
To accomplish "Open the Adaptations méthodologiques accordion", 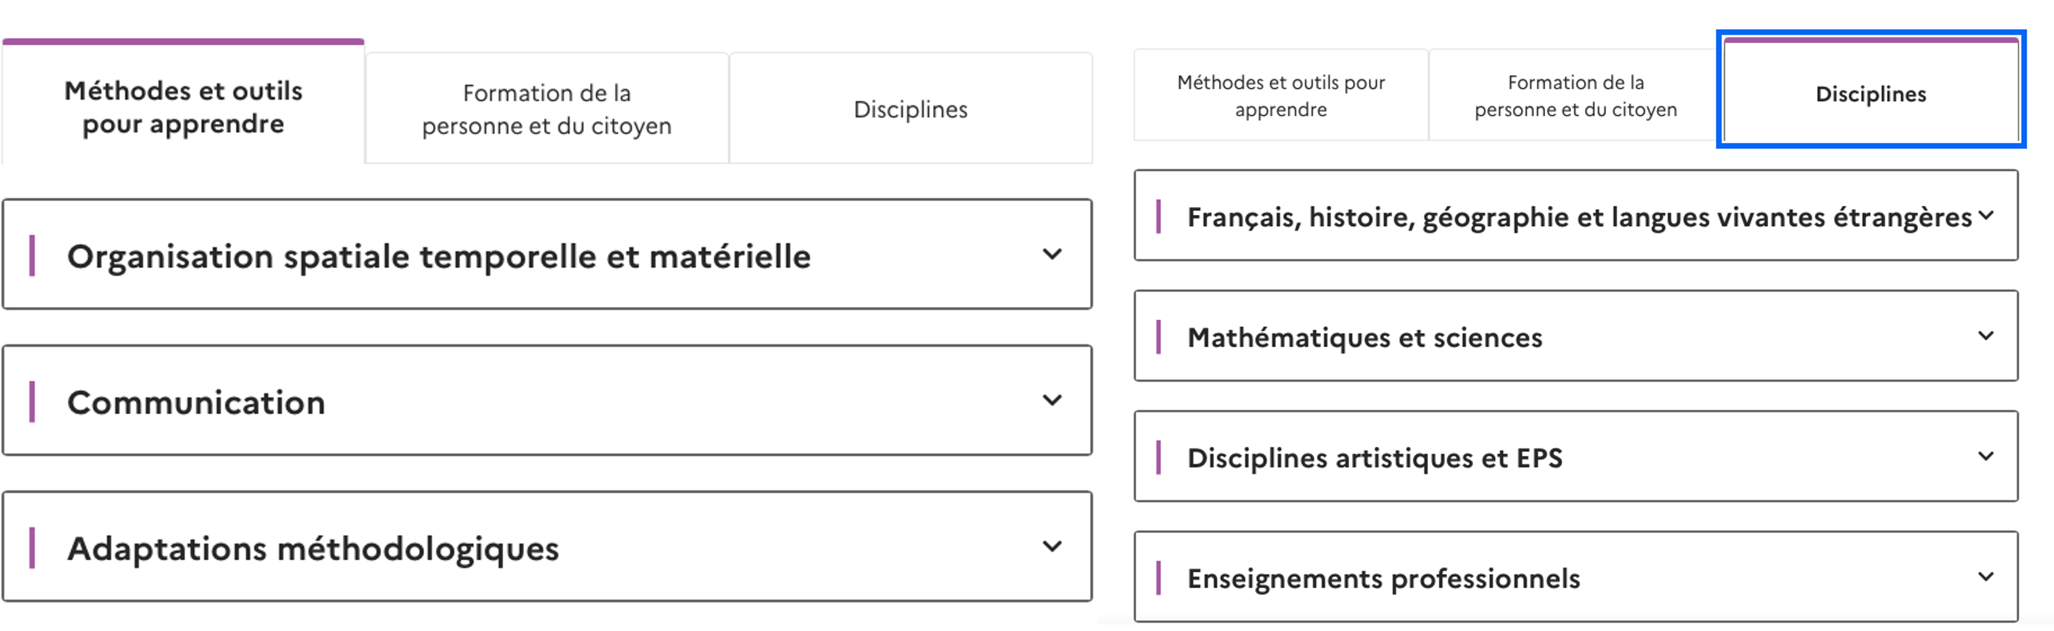I will (313, 549).
